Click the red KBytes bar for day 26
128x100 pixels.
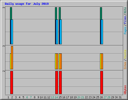(101, 82)
